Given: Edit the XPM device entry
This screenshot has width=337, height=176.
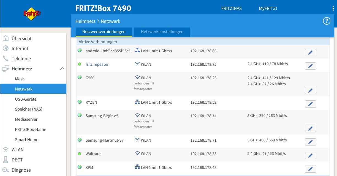Looking at the screenshot, I should click(311, 169).
